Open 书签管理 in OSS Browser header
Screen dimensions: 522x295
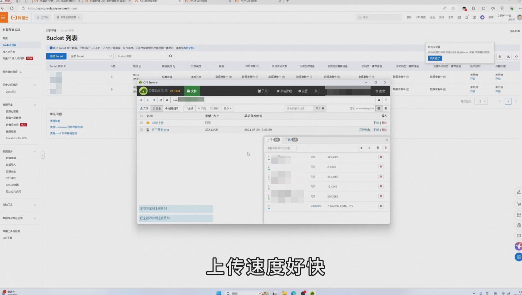[284, 91]
